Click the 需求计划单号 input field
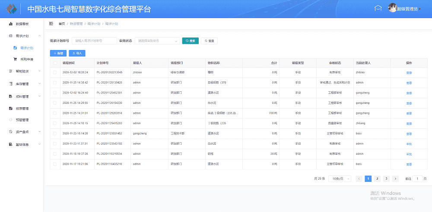This screenshot has width=432, height=212. coord(94,41)
